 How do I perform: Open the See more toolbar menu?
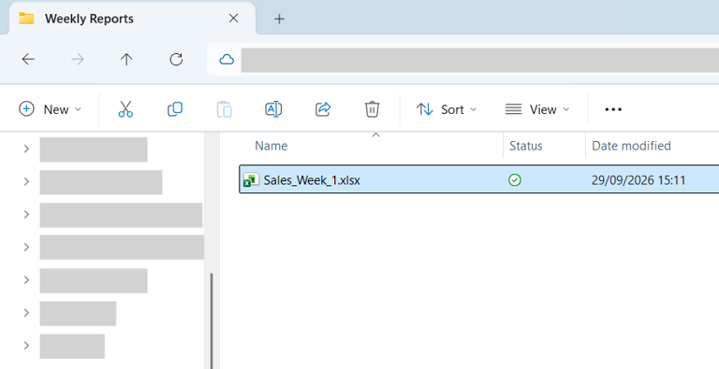pos(613,109)
